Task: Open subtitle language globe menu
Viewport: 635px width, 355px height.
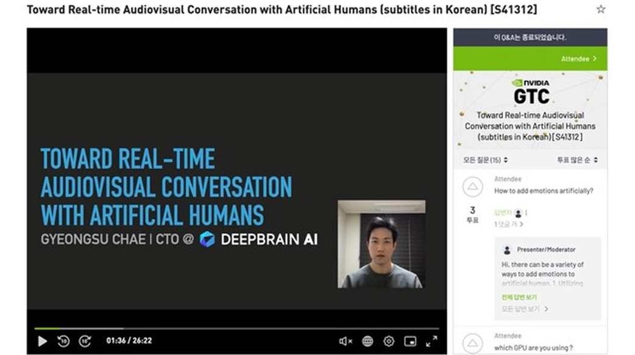Action: 367,341
